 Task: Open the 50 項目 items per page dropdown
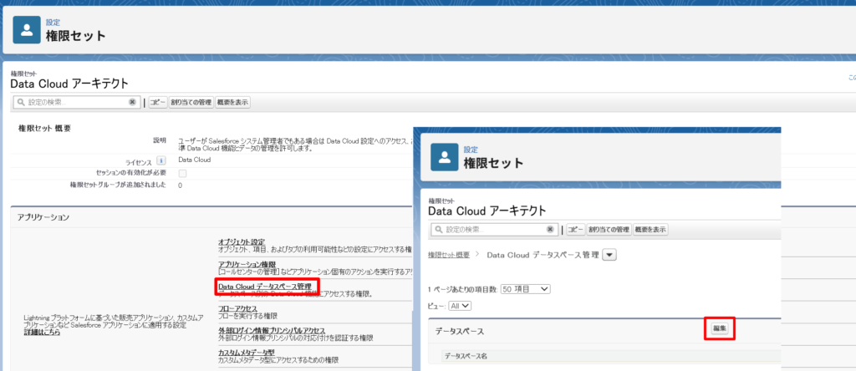(527, 288)
